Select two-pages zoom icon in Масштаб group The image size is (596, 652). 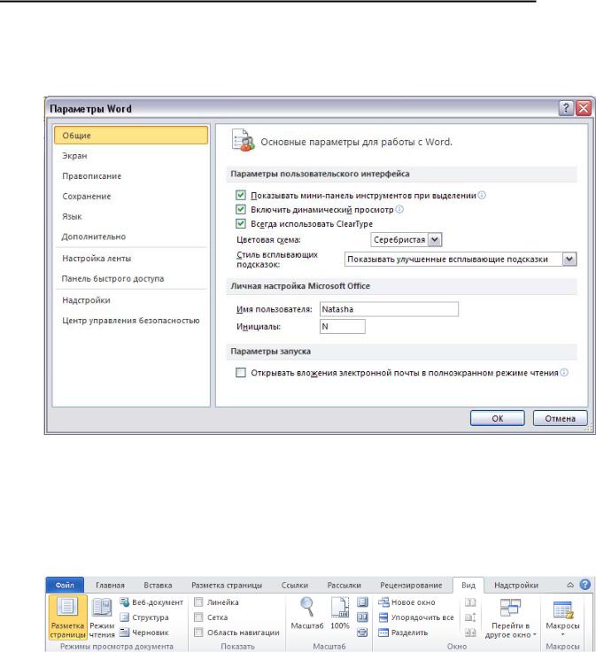[362, 617]
